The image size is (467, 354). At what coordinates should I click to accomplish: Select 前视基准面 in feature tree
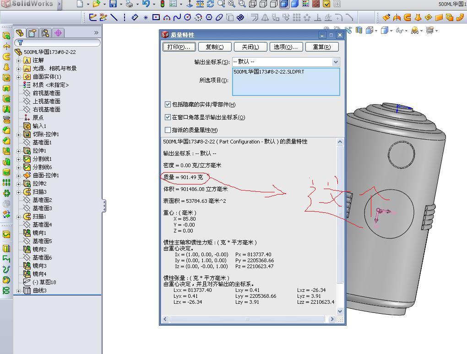click(46, 93)
